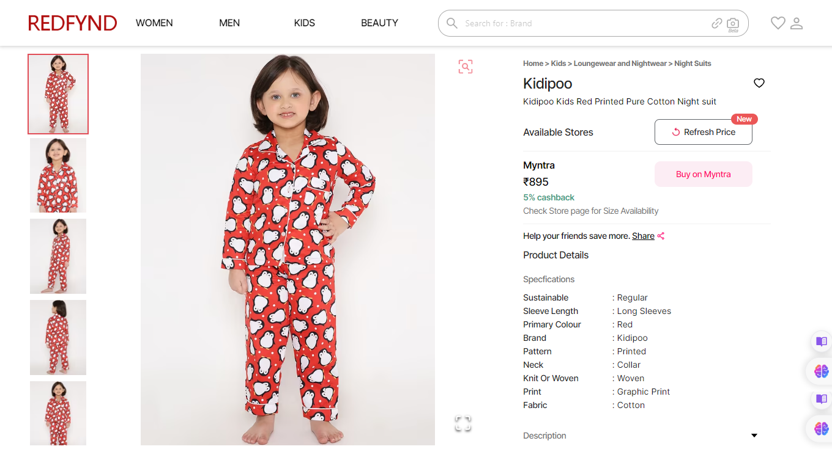This screenshot has width=832, height=449.
Task: Click the visual search icon beside product image
Action: [466, 67]
